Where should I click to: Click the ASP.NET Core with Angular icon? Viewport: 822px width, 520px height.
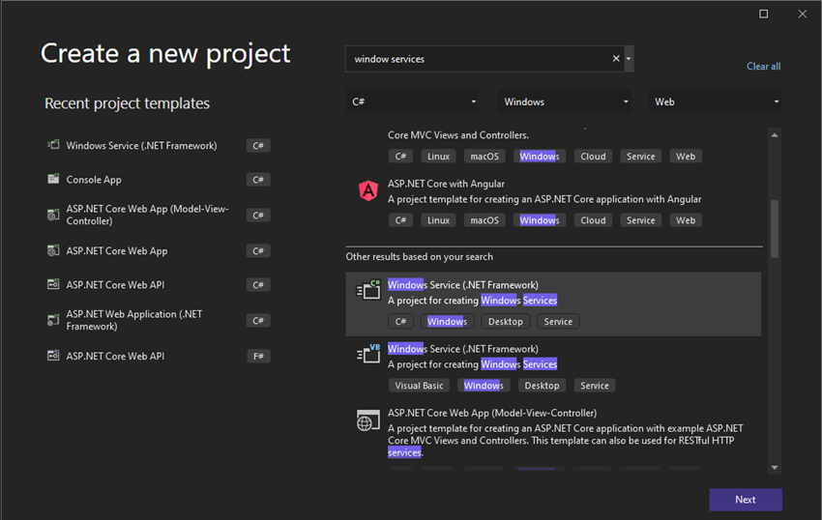tap(368, 190)
